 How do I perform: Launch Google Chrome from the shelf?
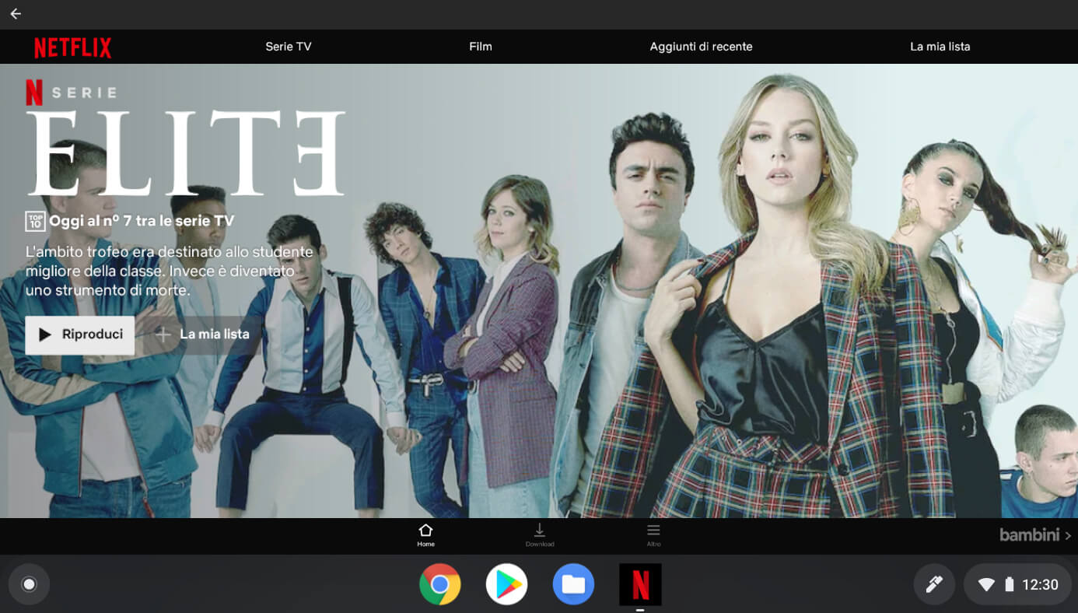point(439,584)
